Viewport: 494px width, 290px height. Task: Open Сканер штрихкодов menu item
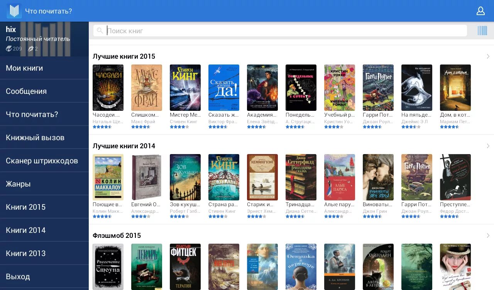pos(44,161)
